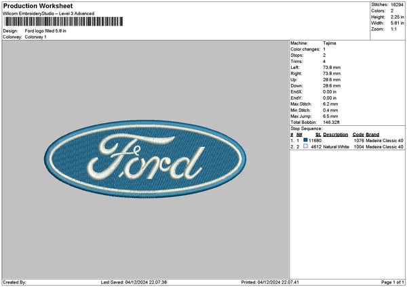
Task: Click stitch count '11680' in stop 1
Action: (315, 140)
